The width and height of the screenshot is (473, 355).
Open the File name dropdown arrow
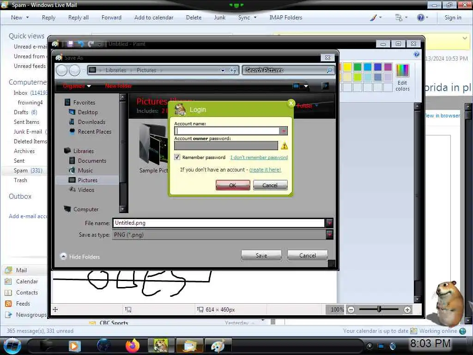pyautogui.click(x=329, y=223)
